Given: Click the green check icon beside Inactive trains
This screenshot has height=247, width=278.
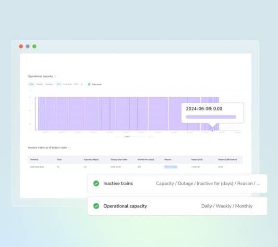Looking at the screenshot, I should pos(96,183).
